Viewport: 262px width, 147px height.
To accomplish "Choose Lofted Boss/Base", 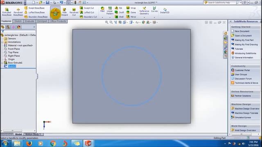I will tap(34, 12).
